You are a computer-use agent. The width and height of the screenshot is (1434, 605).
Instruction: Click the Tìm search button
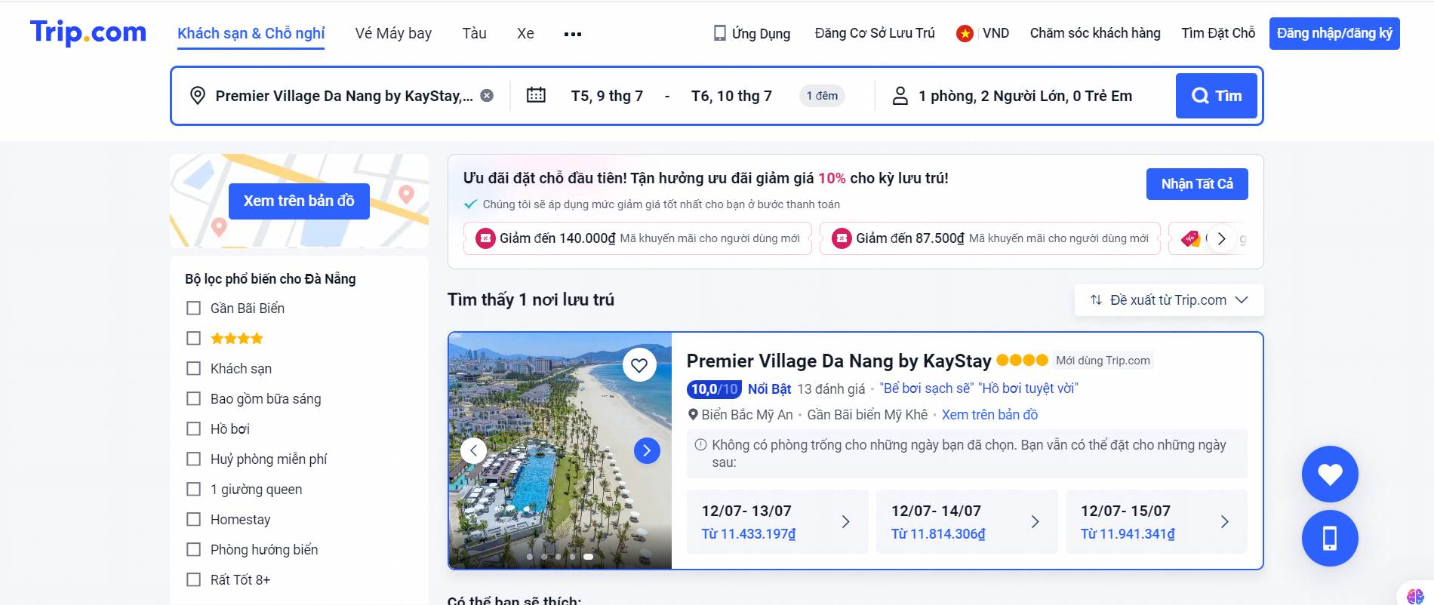point(1217,96)
